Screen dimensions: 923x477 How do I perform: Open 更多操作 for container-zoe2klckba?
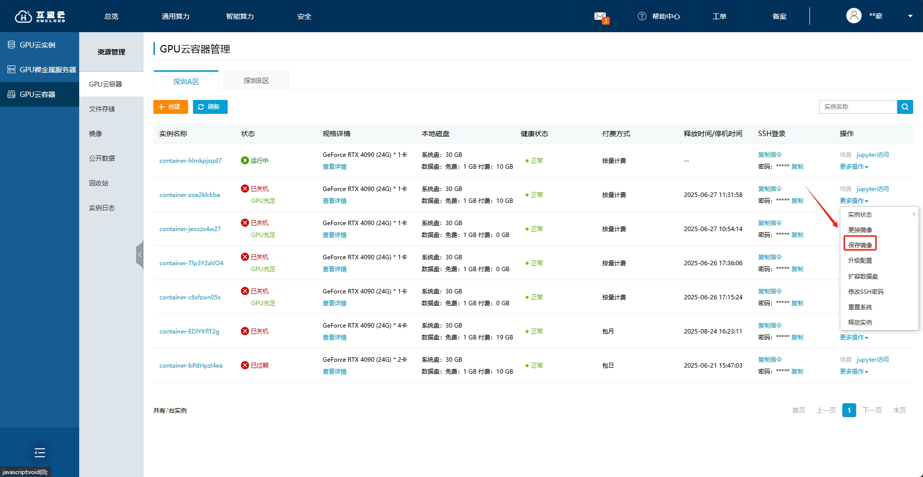point(854,201)
